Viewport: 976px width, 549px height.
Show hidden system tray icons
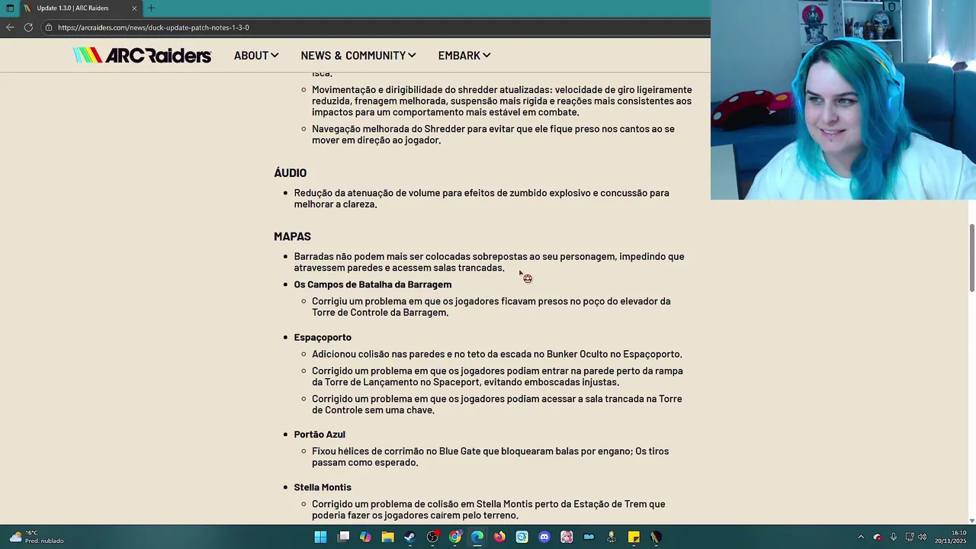click(861, 537)
